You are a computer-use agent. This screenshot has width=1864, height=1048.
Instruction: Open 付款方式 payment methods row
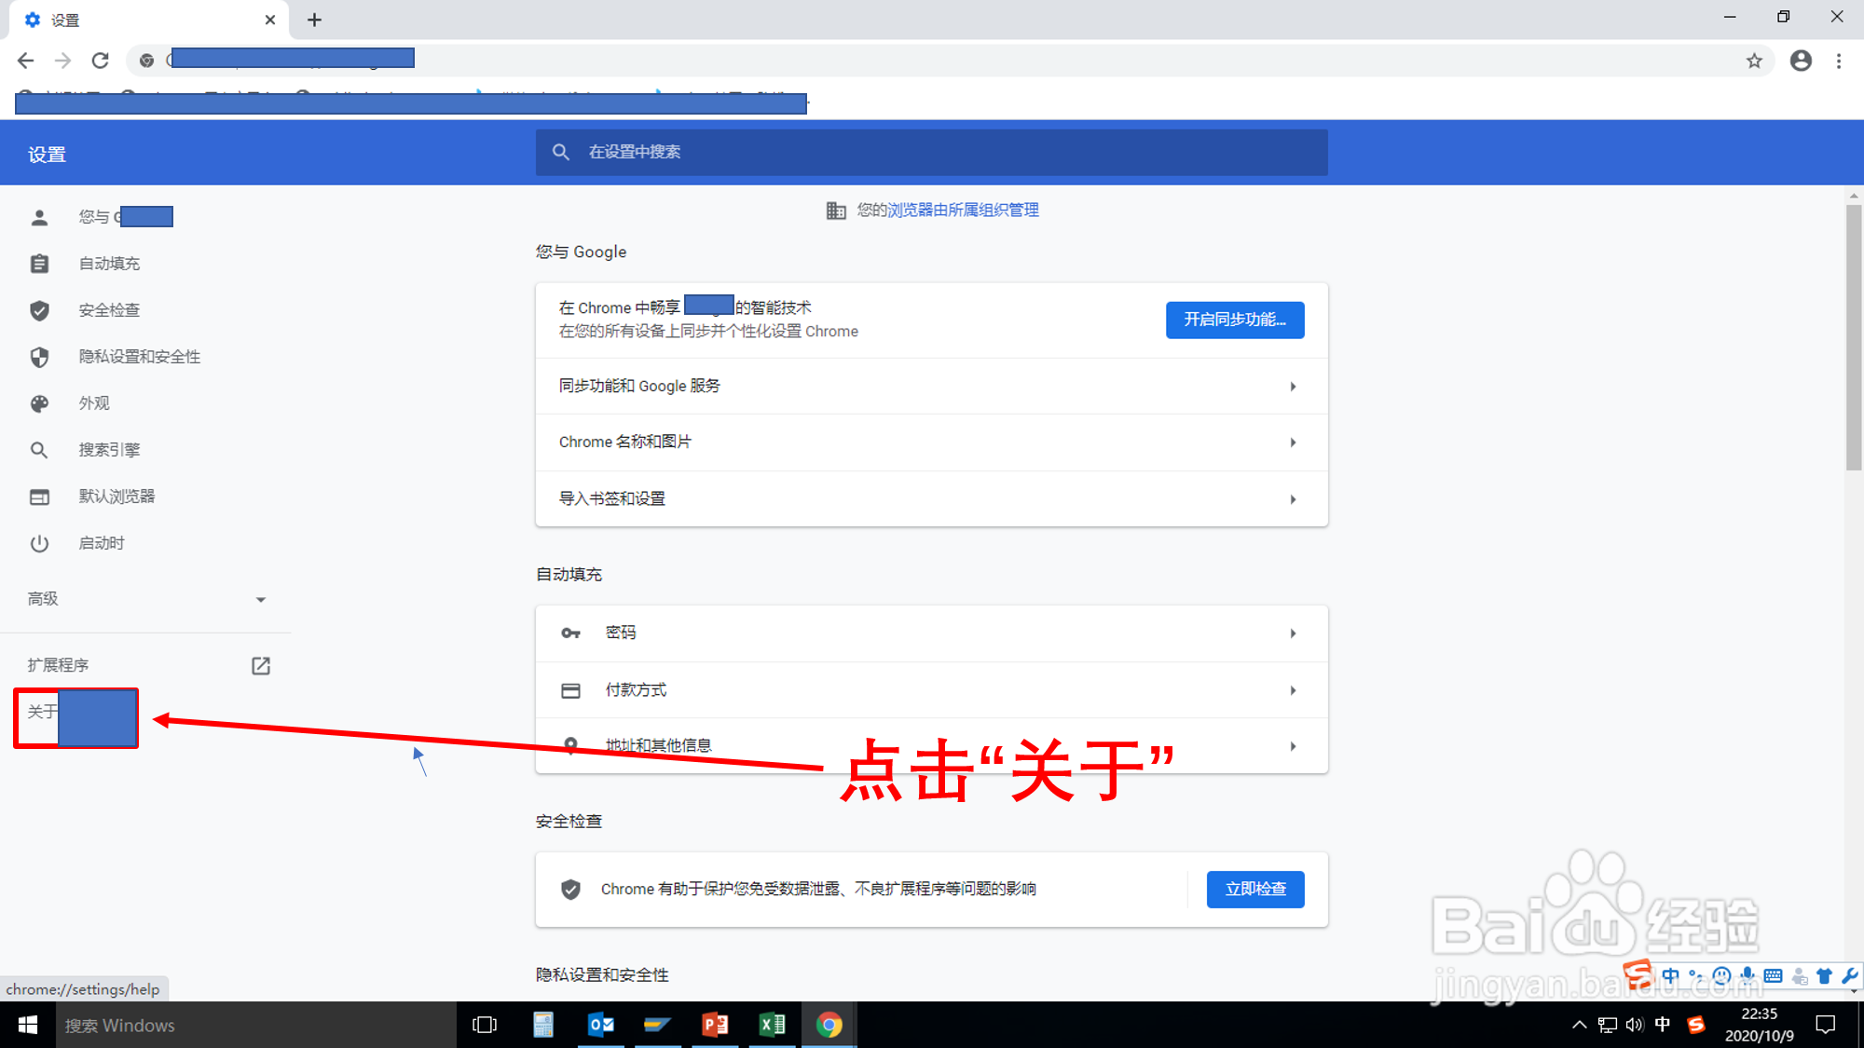[x=930, y=690]
